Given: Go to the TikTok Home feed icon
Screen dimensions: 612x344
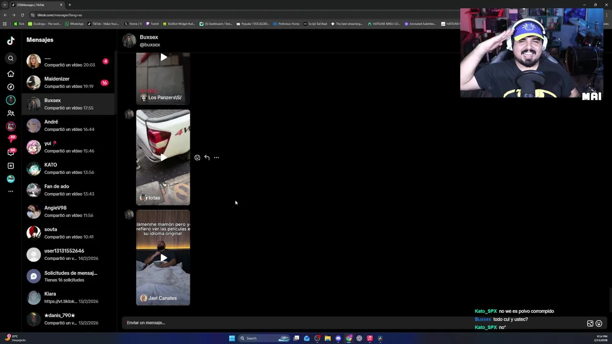Looking at the screenshot, I should point(11,74).
